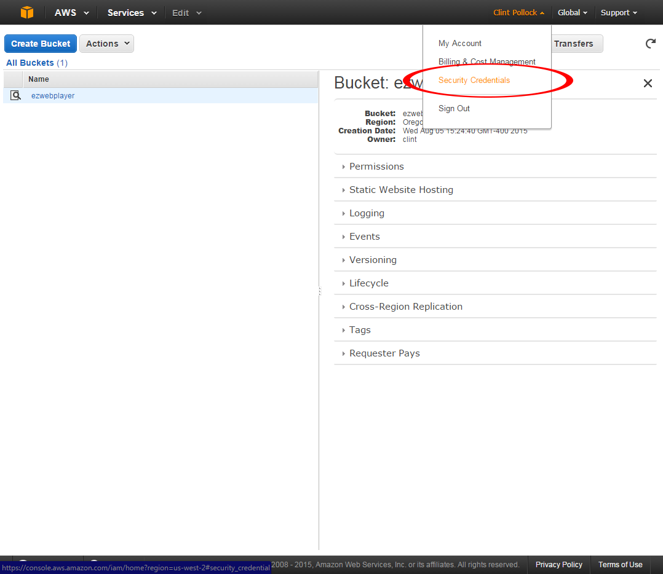Open the Actions dropdown button
Image resolution: width=663 pixels, height=574 pixels.
point(106,44)
